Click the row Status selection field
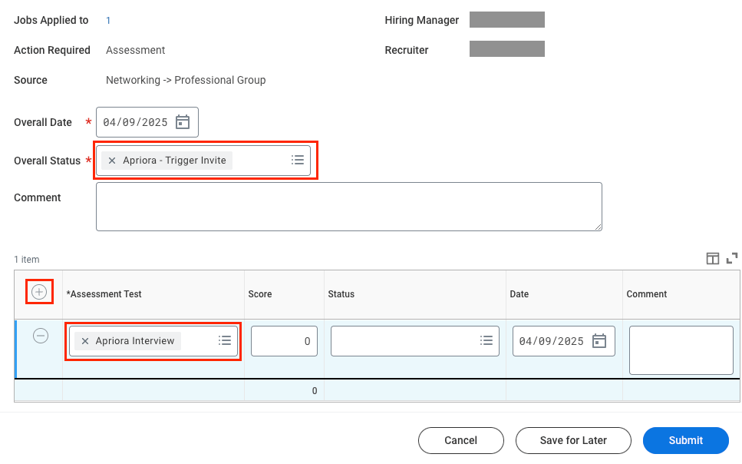 [x=415, y=341]
